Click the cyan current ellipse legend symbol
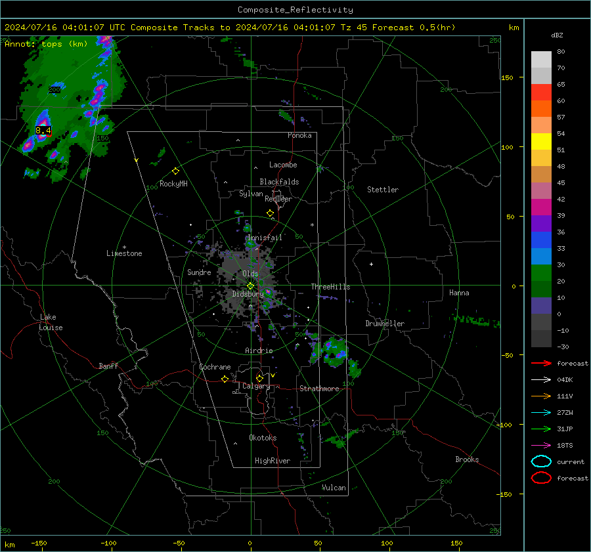 click(x=541, y=461)
